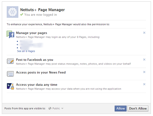Remove the Access posts in News Feed permission
Screen dimensions: 153x116
coord(144,72)
